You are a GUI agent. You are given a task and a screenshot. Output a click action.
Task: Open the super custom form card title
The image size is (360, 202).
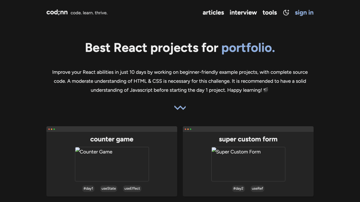pyautogui.click(x=248, y=139)
